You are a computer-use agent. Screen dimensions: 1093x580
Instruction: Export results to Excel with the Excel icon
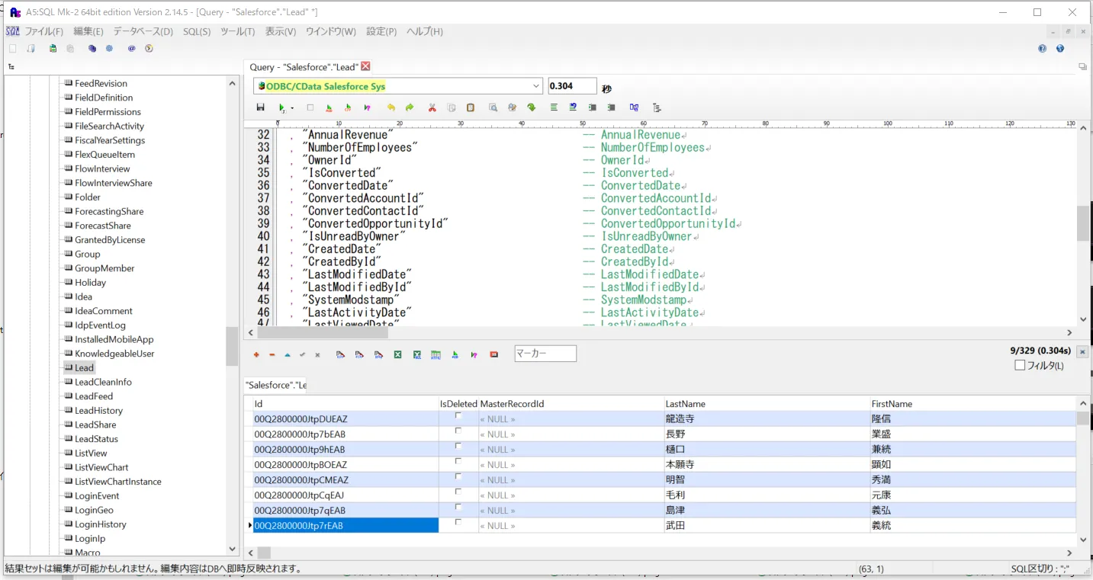click(398, 354)
